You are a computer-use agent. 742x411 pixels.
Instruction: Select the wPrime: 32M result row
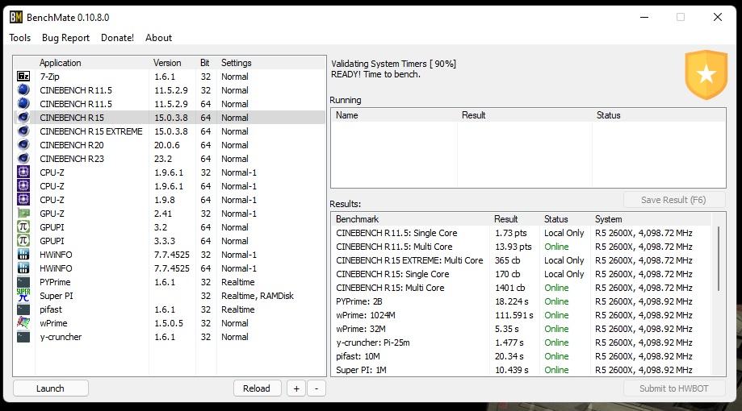pyautogui.click(x=522, y=329)
